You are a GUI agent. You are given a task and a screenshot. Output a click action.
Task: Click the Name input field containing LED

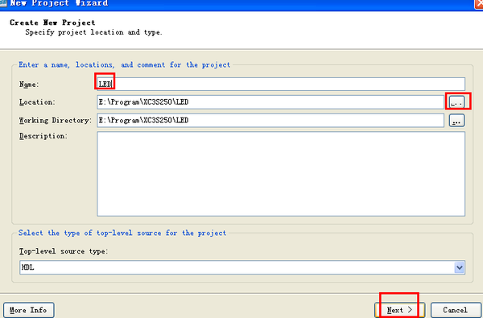click(281, 84)
